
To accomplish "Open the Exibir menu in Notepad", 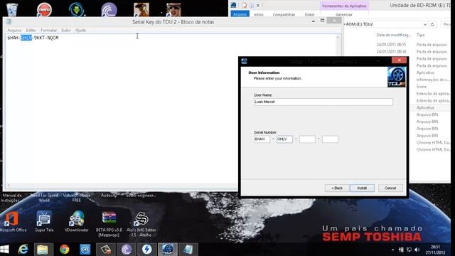I will point(66,30).
